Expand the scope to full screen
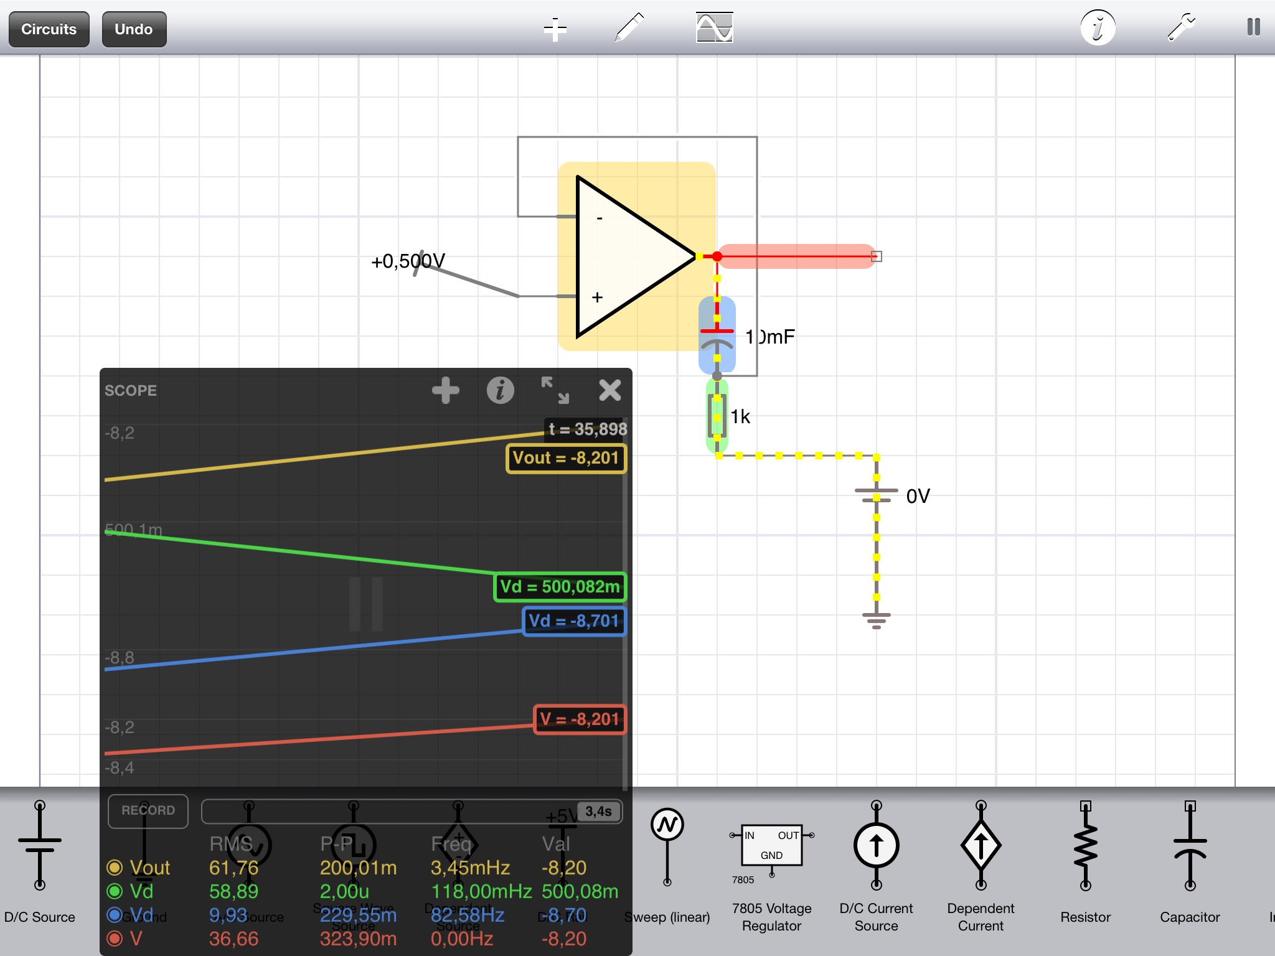The height and width of the screenshot is (956, 1275). tap(555, 390)
